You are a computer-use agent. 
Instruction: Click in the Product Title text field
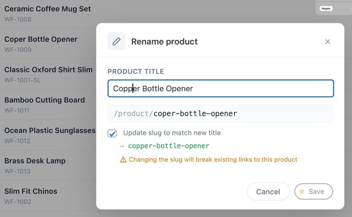pos(220,88)
